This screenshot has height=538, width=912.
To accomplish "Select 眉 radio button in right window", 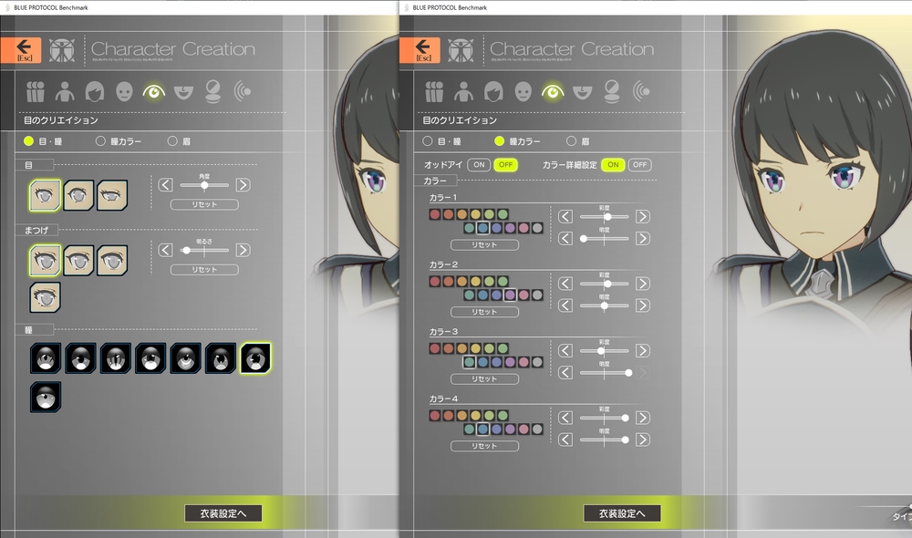I will 572,141.
